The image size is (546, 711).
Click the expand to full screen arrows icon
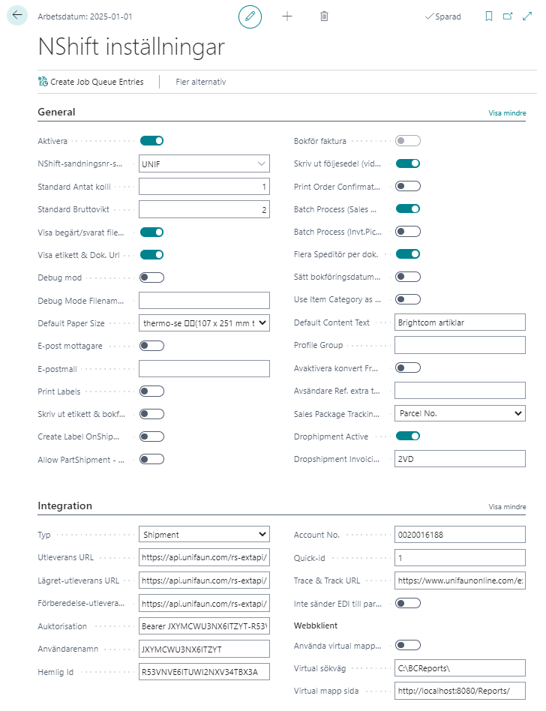pos(526,16)
